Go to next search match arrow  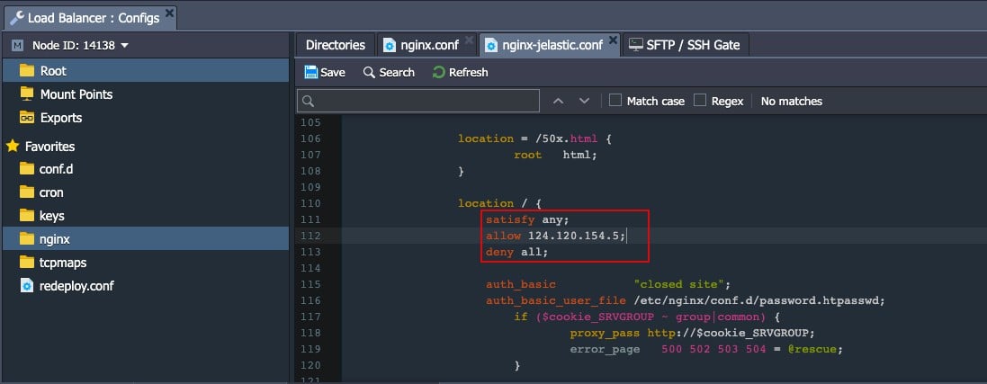click(584, 101)
